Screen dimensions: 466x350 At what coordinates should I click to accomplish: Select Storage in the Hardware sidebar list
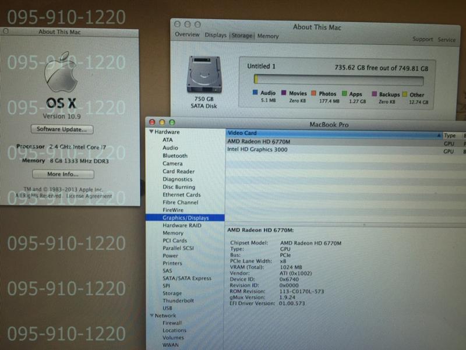pos(172,294)
